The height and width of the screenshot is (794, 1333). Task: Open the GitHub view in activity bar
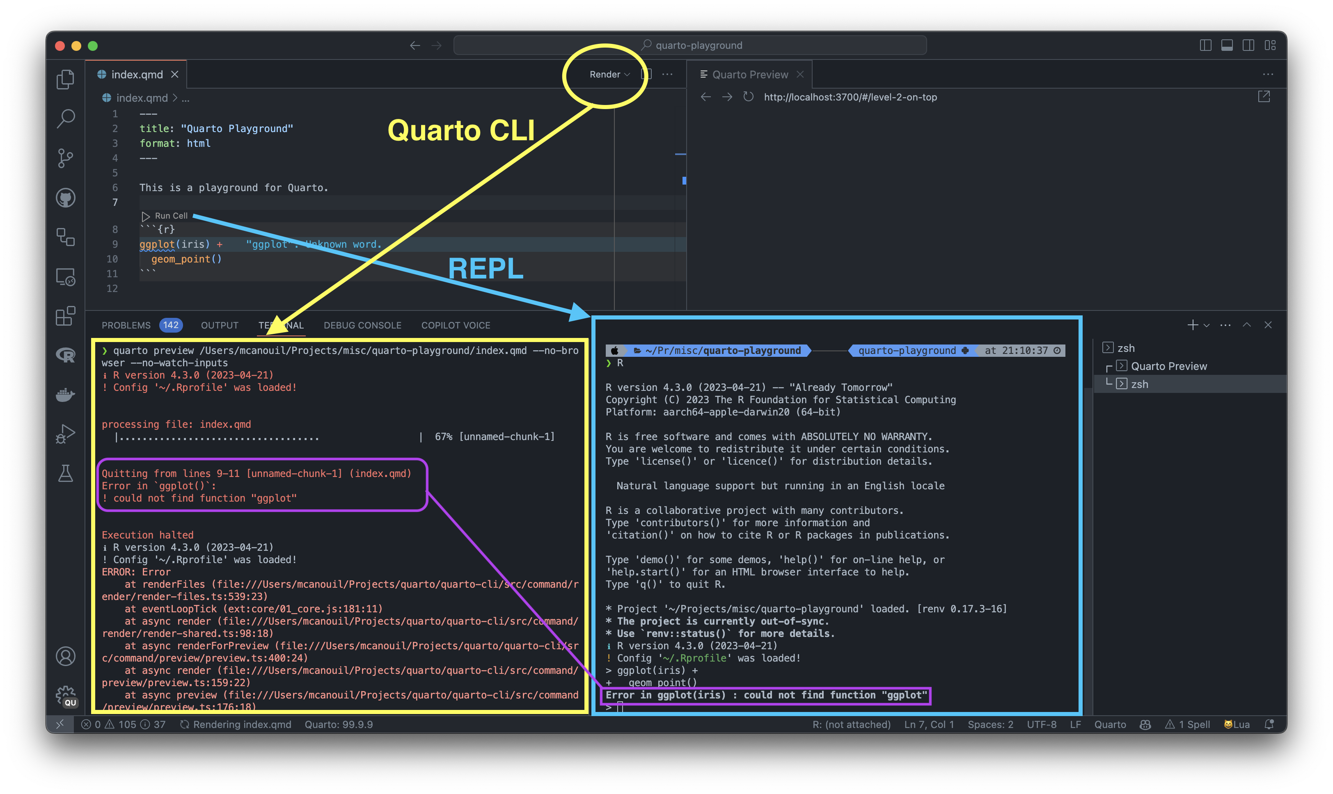coord(65,198)
